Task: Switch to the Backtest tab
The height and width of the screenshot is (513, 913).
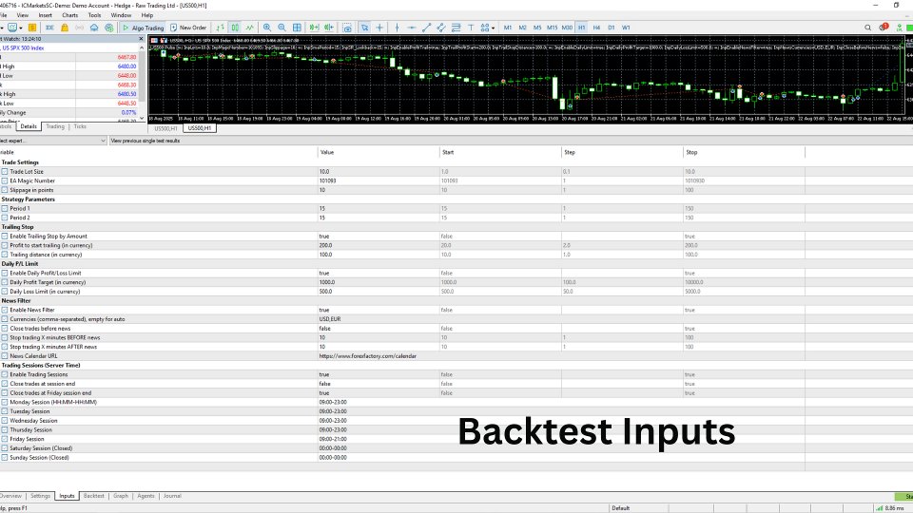Action: pyautogui.click(x=94, y=496)
